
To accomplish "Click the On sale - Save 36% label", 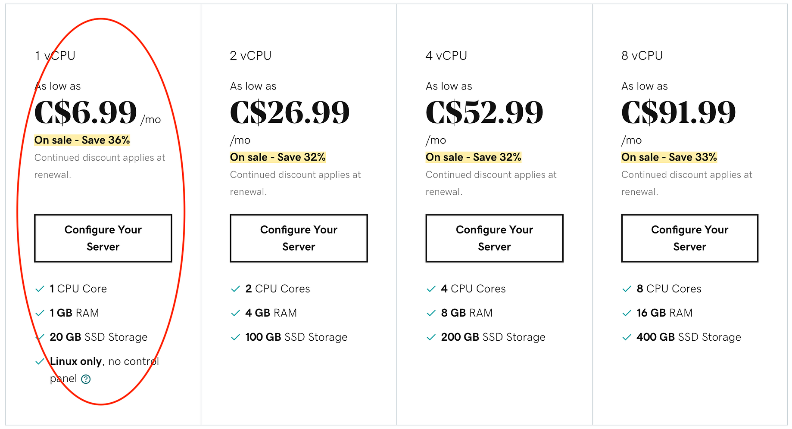I will point(82,140).
